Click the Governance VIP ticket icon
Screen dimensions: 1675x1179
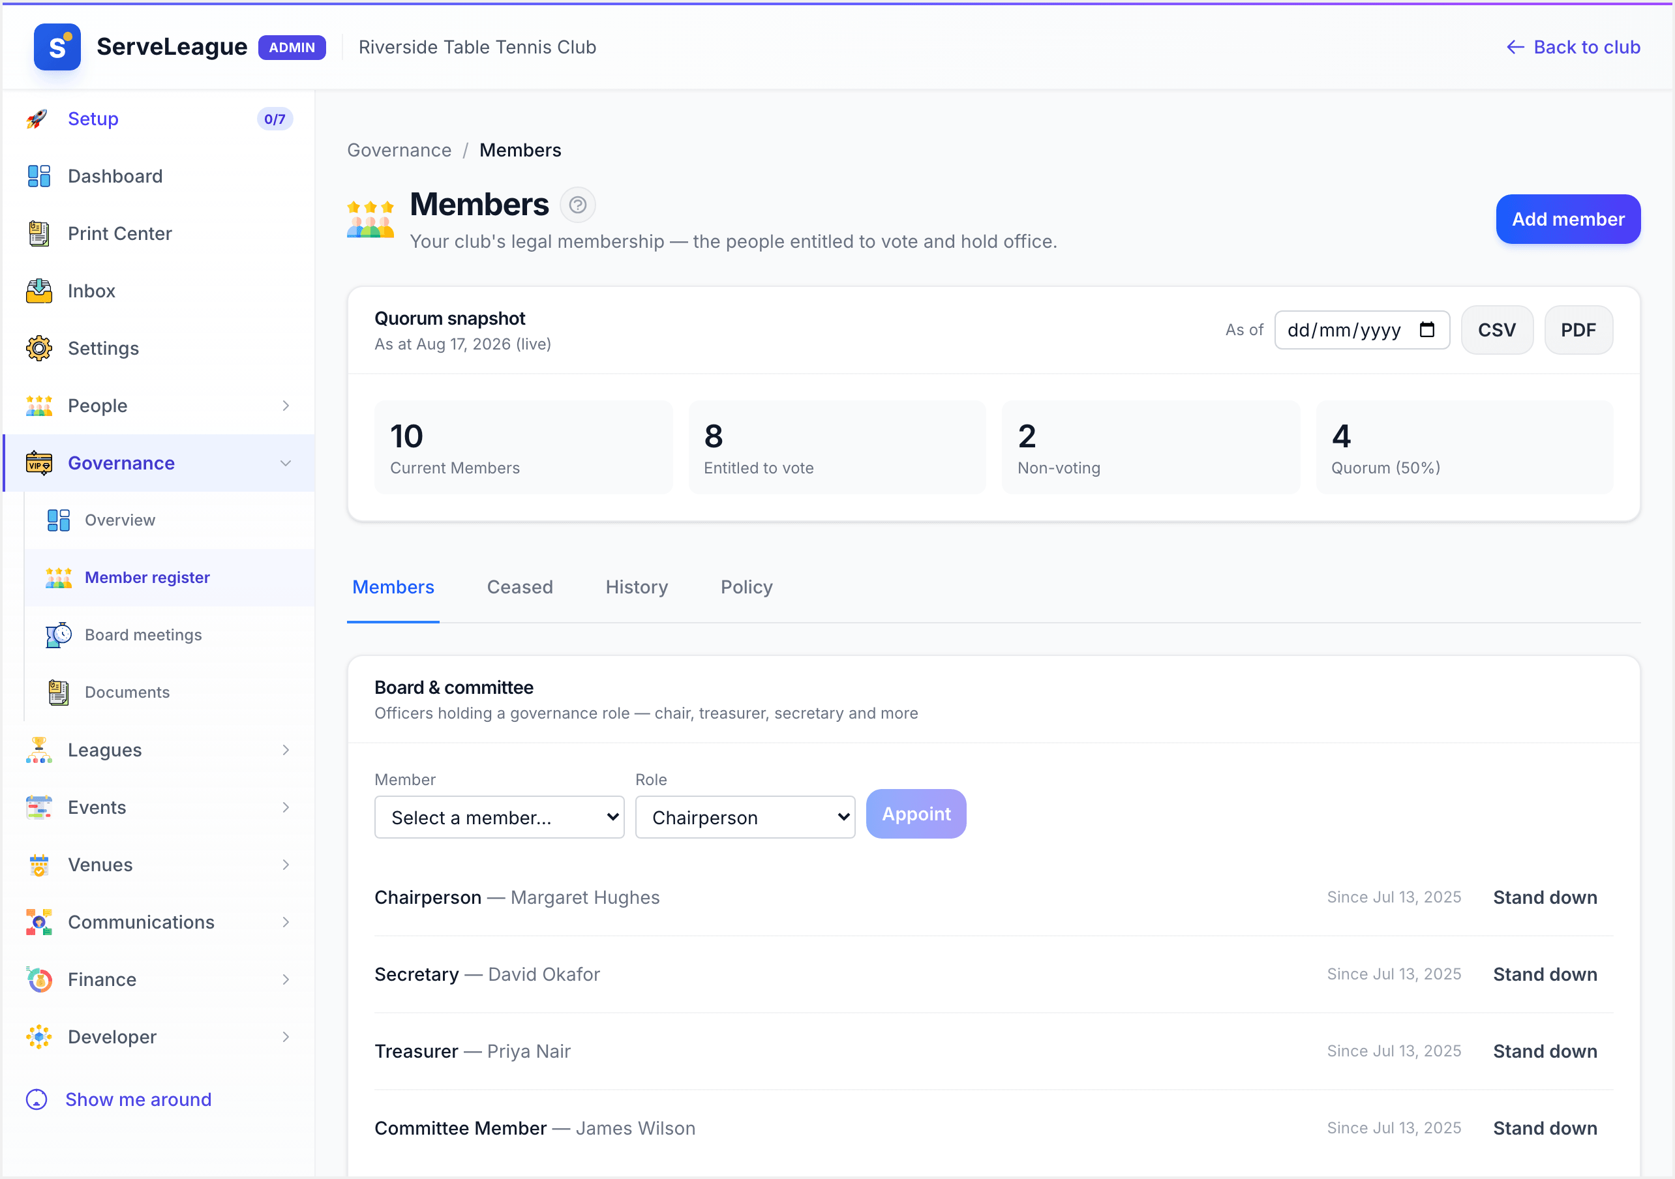tap(38, 463)
